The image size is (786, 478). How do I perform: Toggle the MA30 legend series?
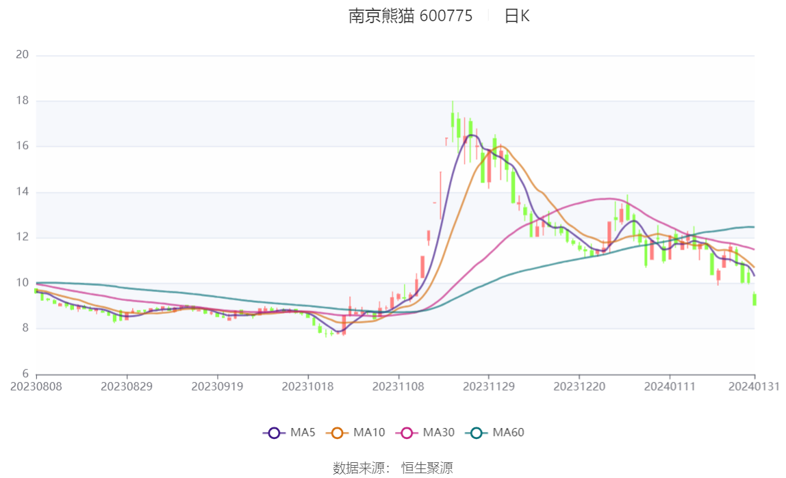tap(425, 432)
